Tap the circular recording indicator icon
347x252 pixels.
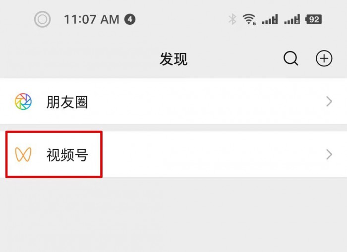pos(42,19)
